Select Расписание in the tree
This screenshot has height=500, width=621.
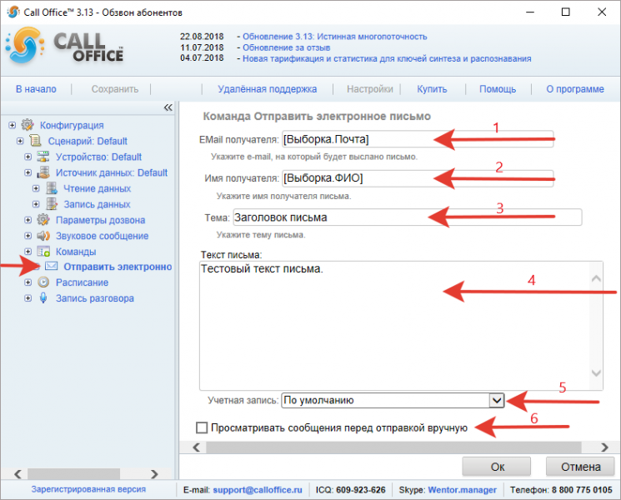82,282
